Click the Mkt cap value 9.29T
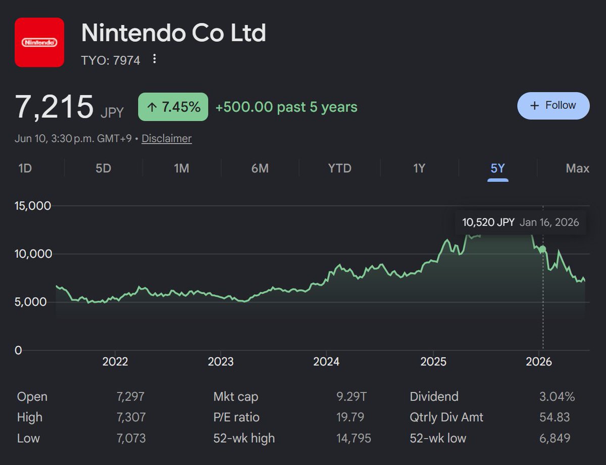The height and width of the screenshot is (465, 606). 351,396
